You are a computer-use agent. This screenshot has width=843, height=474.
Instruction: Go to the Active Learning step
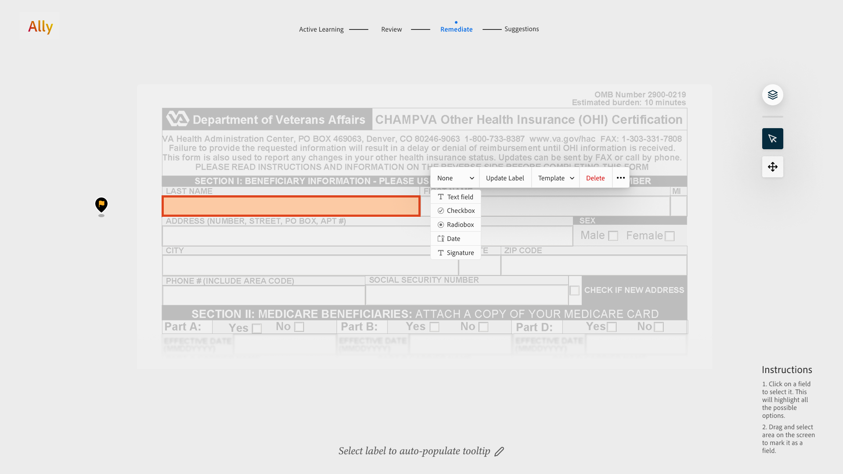[x=321, y=29]
